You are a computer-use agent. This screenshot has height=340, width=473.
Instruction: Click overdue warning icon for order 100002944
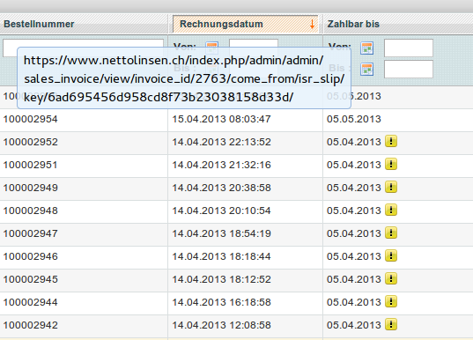[391, 302]
